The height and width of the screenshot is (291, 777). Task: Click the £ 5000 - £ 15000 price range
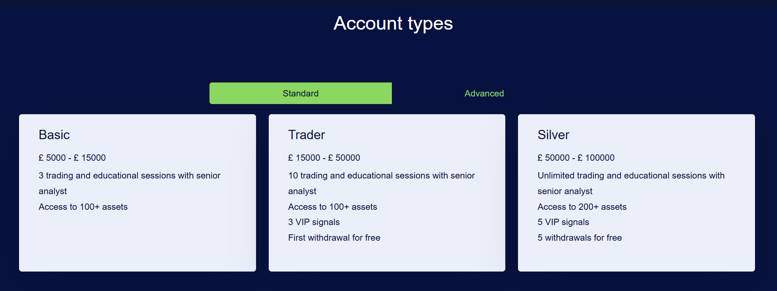pyautogui.click(x=72, y=158)
